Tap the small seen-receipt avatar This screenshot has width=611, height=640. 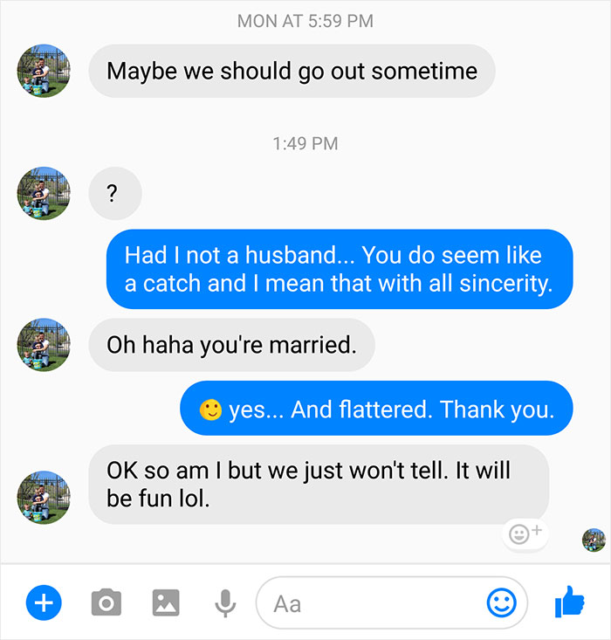pyautogui.click(x=594, y=540)
